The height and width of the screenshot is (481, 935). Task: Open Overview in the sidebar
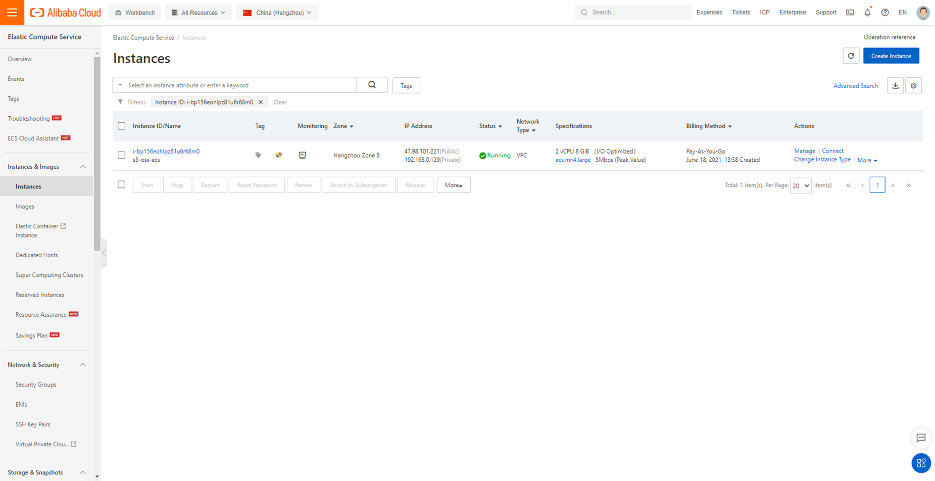pos(20,59)
